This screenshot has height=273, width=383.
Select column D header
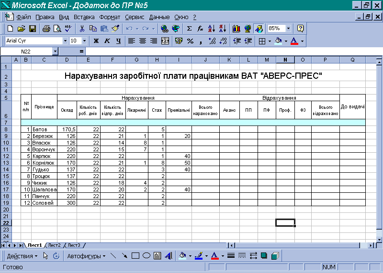pos(67,60)
